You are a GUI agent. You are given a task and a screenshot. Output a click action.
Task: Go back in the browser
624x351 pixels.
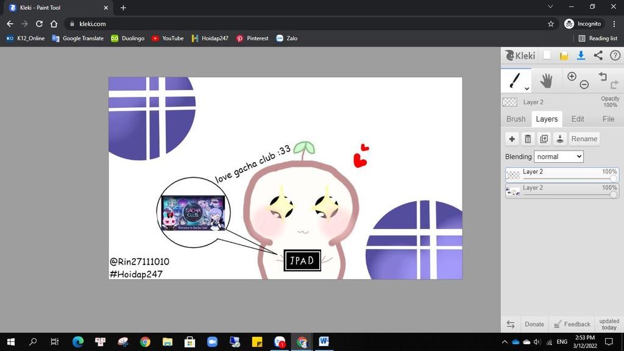pos(10,24)
